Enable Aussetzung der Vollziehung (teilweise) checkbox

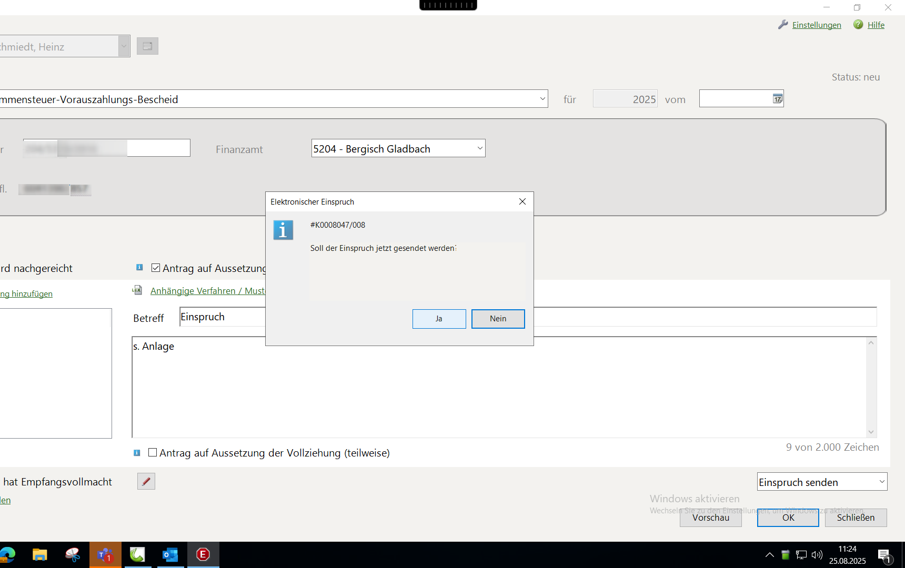pos(153,452)
